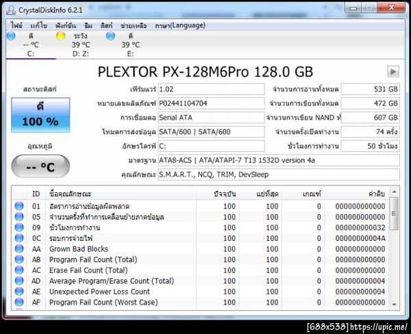
Task: Select the E: drive blue status orb
Action: point(110,36)
